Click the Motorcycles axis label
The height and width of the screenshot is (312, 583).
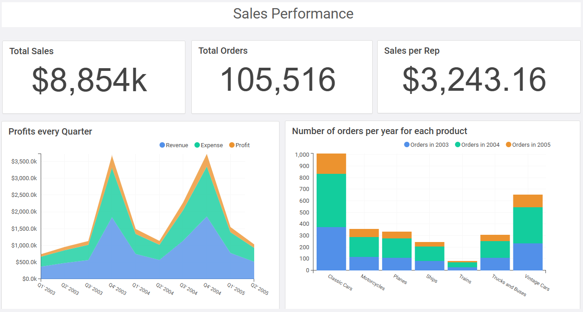tap(373, 282)
